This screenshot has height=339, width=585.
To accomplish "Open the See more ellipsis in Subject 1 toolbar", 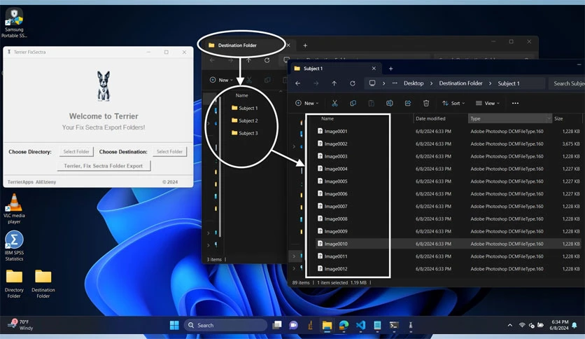I will pos(515,103).
